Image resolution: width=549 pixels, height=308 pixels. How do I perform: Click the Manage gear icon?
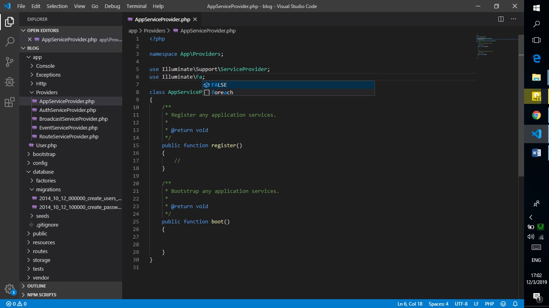[x=10, y=289]
